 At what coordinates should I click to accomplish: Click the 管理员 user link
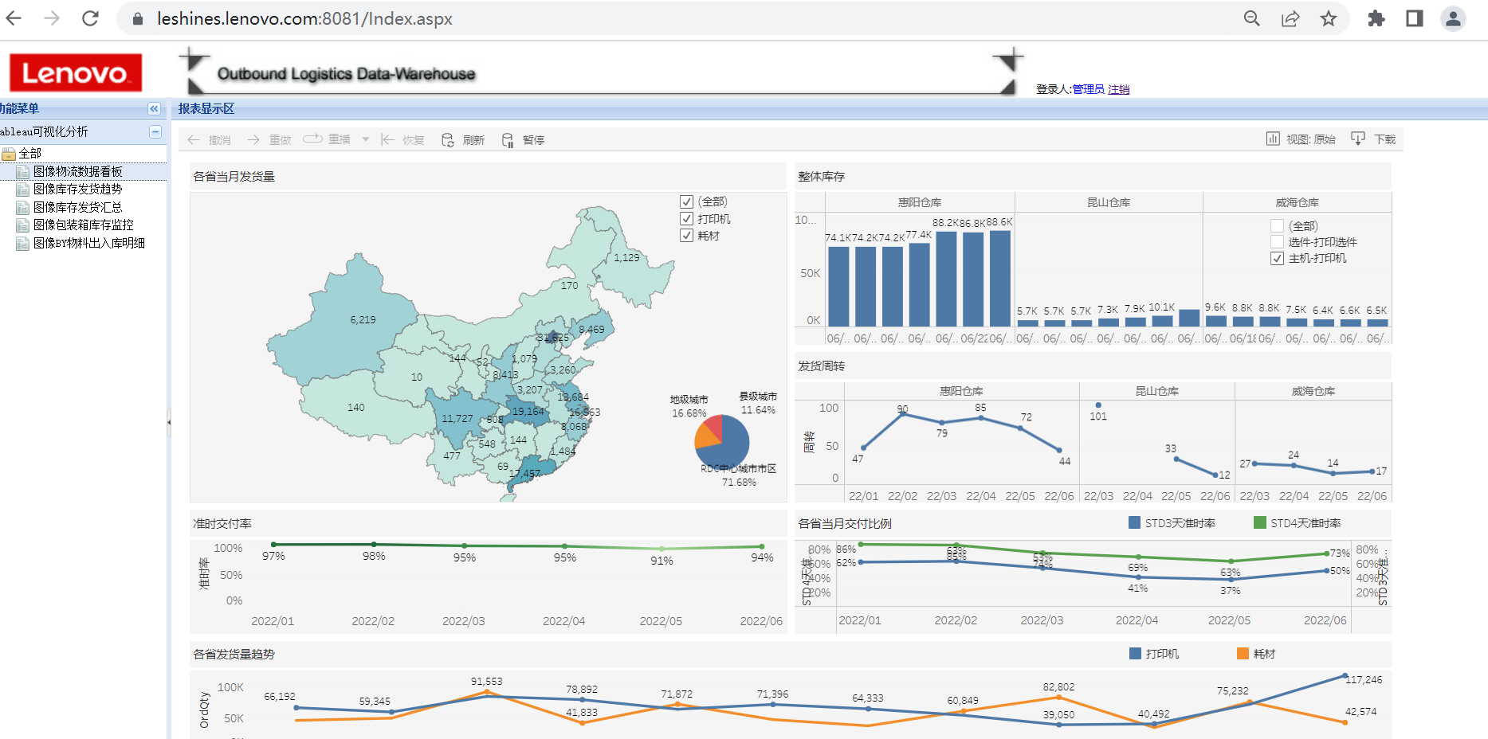point(1088,89)
